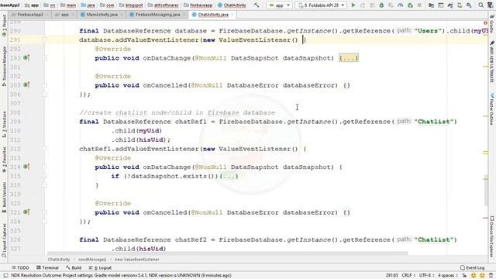Open the app run configuration dropdown

point(279,5)
